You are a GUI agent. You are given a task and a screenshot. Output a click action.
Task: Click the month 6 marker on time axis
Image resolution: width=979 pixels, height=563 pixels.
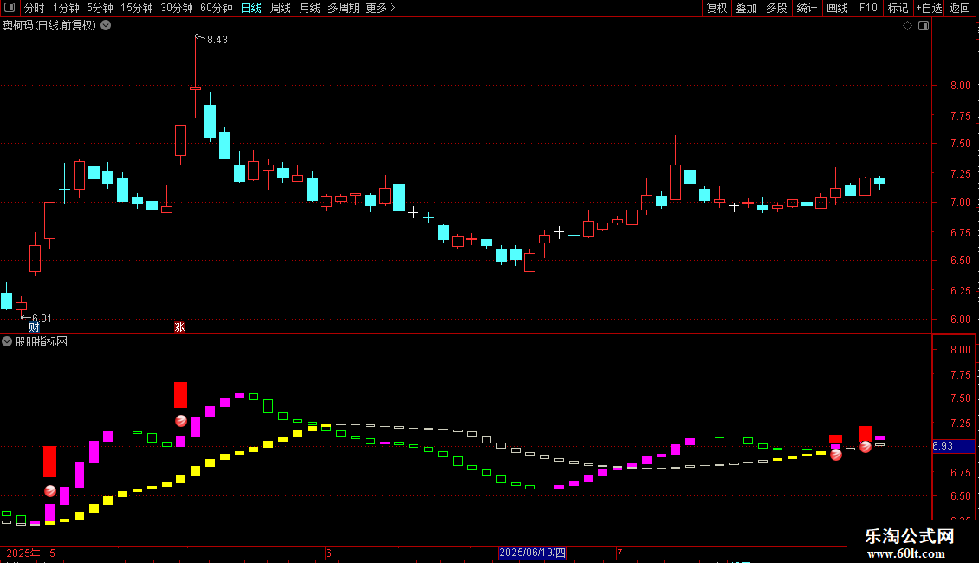328,553
